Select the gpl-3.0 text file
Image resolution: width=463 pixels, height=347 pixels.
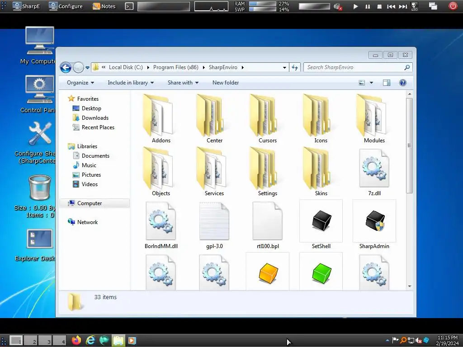214,225
